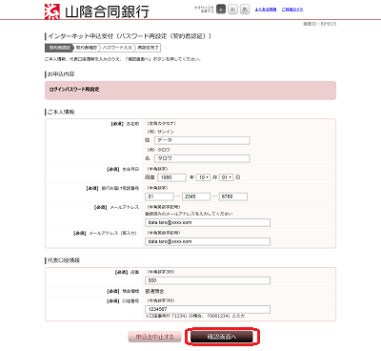Click the ご本人情報 section heading
The height and width of the screenshot is (351, 381).
pyautogui.click(x=61, y=112)
